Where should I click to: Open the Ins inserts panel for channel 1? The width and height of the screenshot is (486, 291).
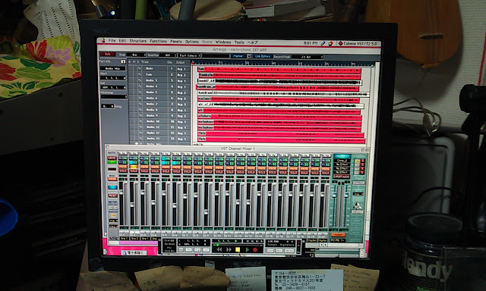tap(120, 158)
